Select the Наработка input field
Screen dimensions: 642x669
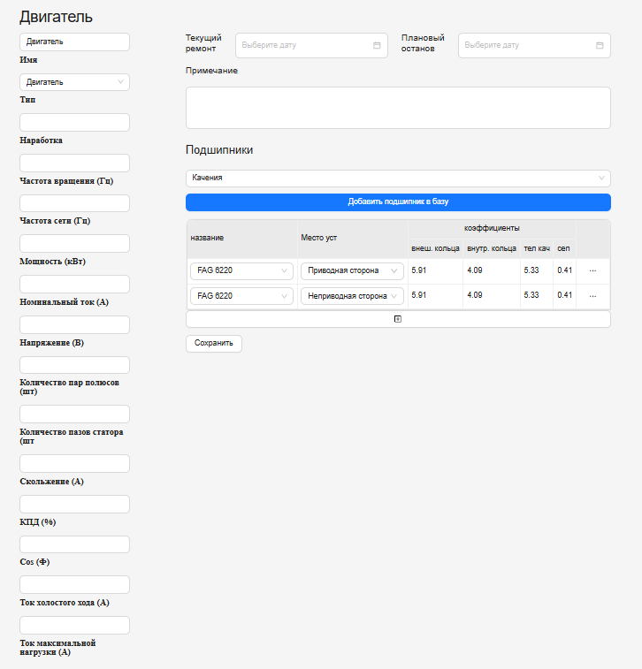(x=74, y=123)
